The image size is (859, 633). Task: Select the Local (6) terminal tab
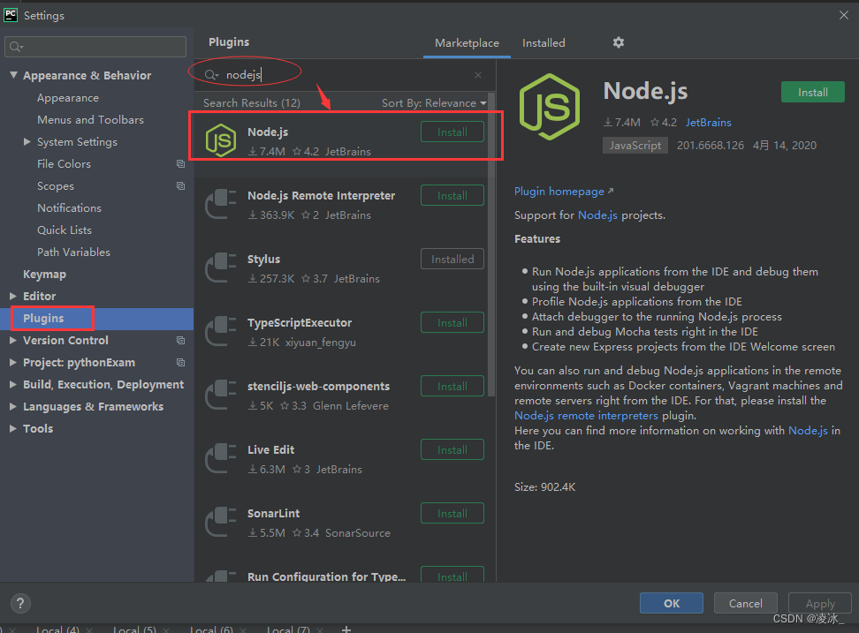[211, 629]
